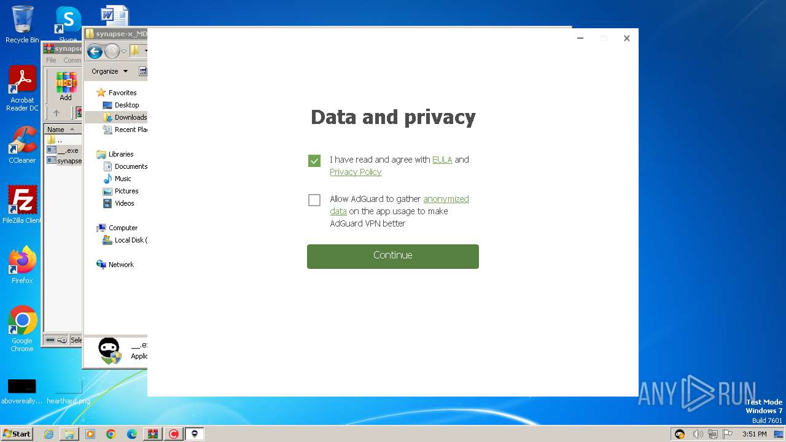Open the anonymized data link
The width and height of the screenshot is (786, 442).
[x=446, y=199]
